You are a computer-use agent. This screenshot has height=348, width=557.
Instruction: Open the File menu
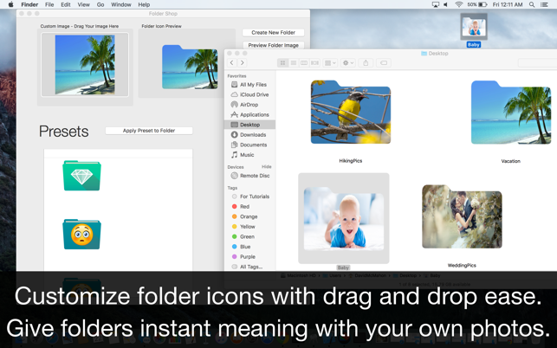[x=49, y=4]
